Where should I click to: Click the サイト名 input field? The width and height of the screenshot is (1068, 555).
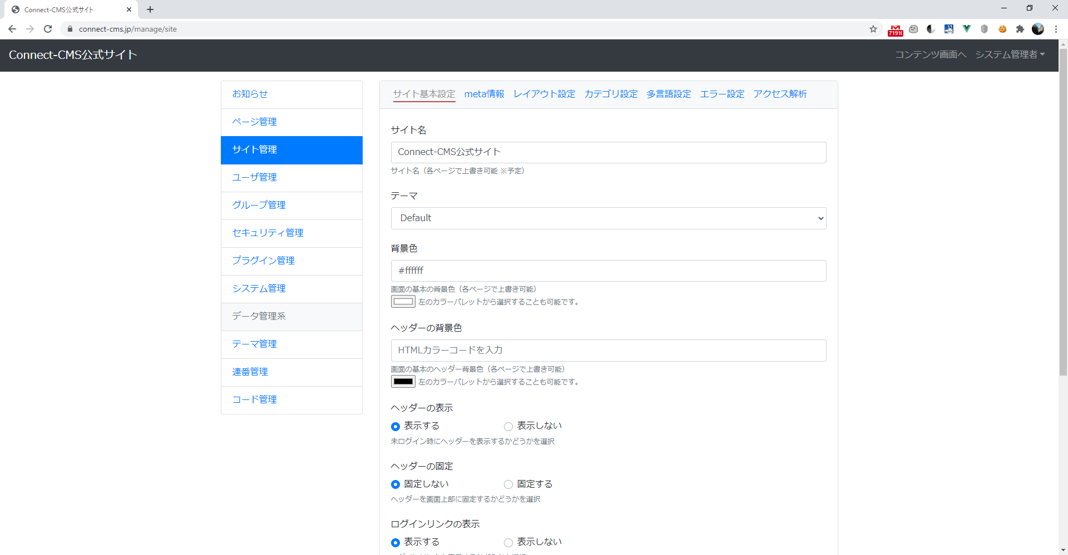pyautogui.click(x=609, y=152)
